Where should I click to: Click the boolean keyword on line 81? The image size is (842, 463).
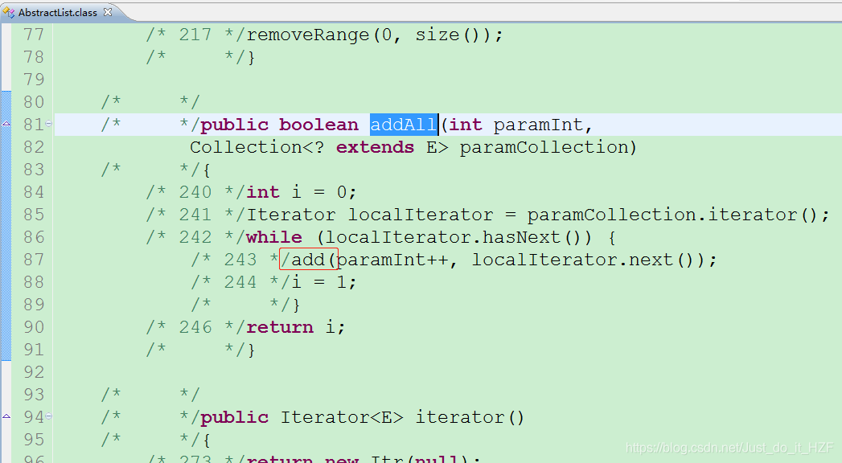(318, 125)
